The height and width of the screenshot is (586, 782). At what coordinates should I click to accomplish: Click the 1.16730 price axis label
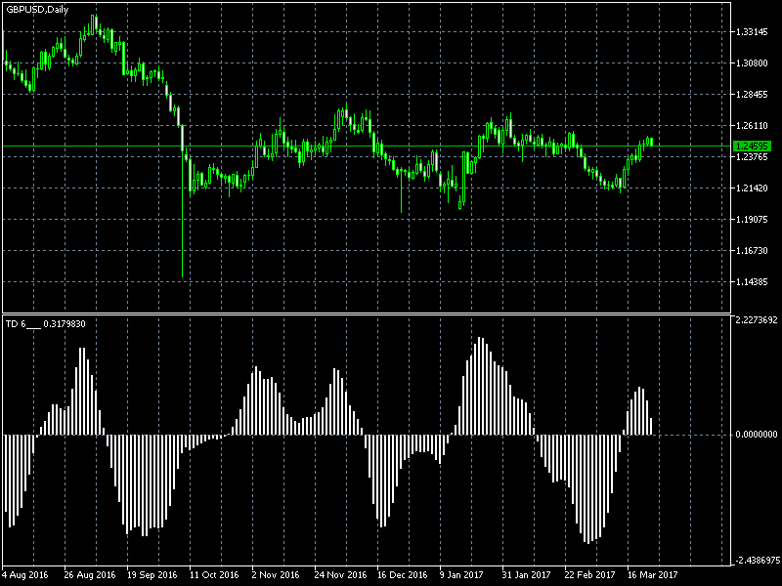pyautogui.click(x=752, y=251)
